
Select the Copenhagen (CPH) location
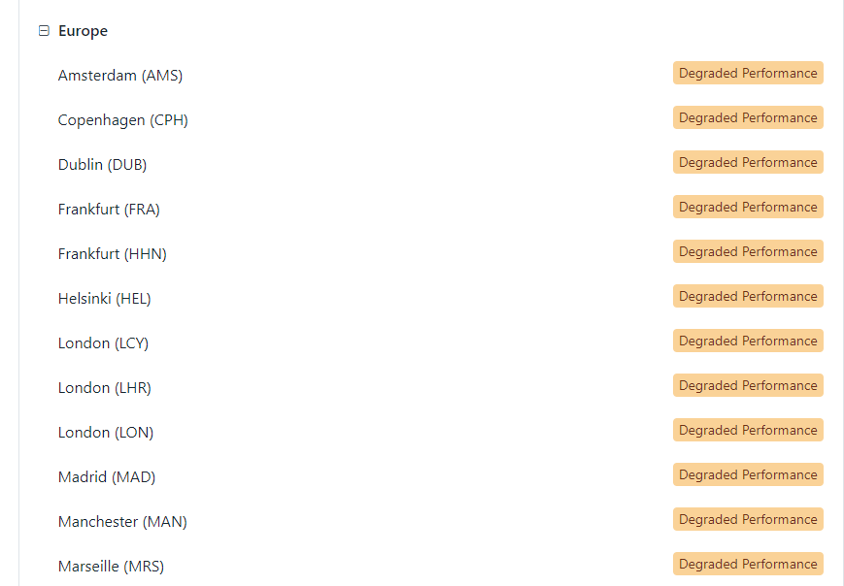122,120
